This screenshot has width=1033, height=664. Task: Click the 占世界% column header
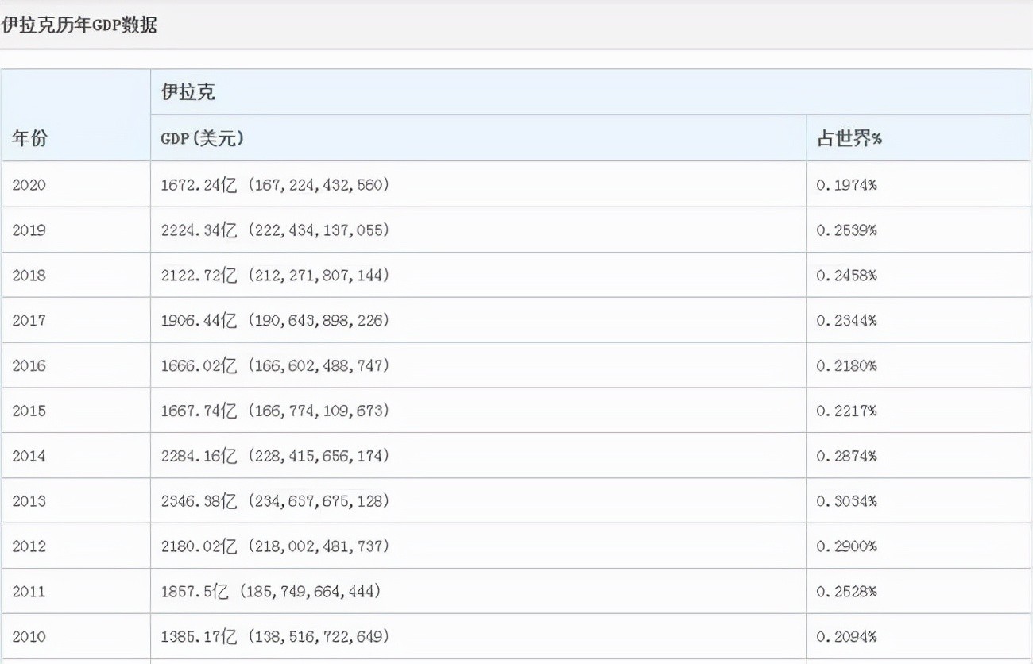(x=849, y=138)
